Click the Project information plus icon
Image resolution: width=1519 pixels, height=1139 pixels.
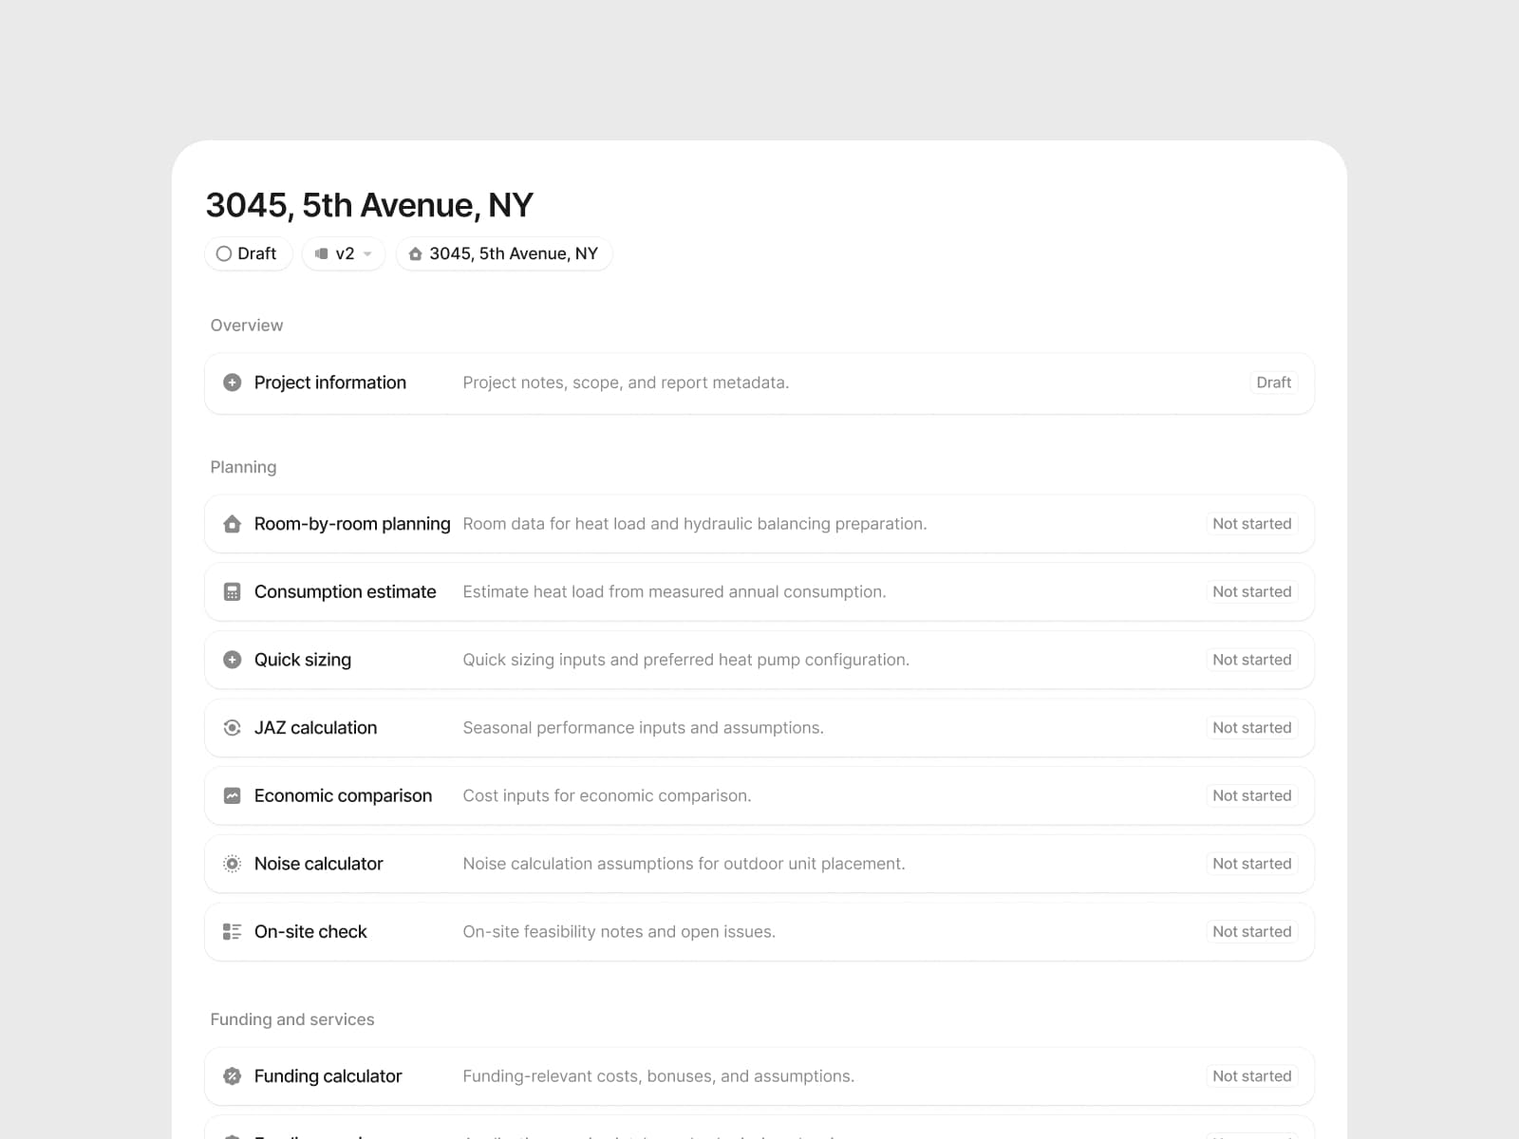click(232, 383)
